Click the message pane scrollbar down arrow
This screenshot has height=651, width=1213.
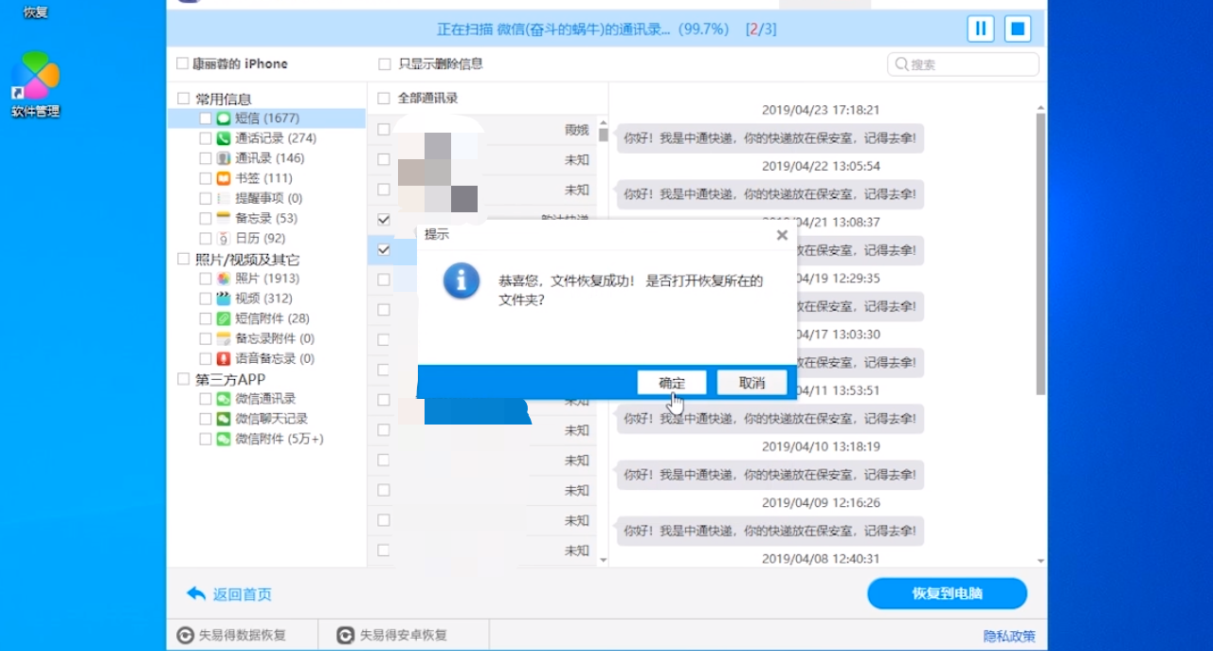tap(1041, 560)
